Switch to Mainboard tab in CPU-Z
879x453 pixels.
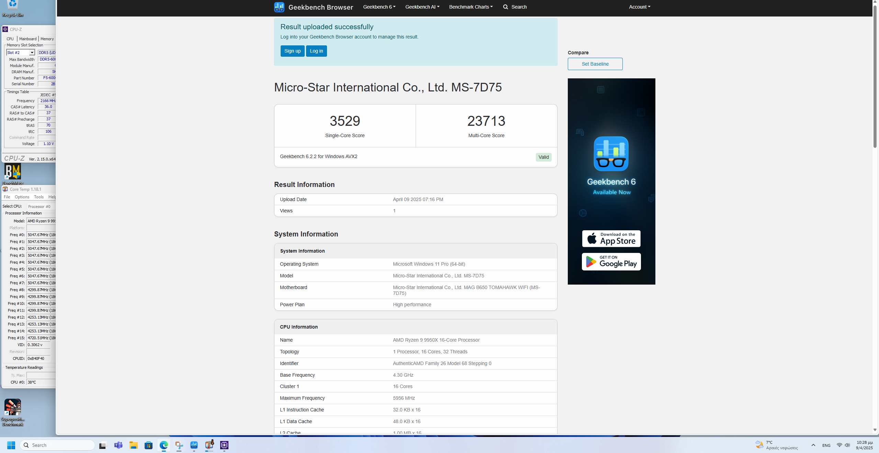coord(28,39)
